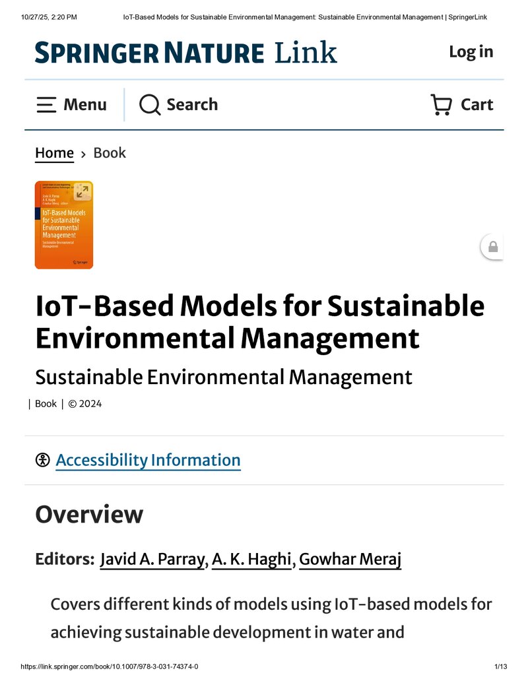
Task: Click the orange book cover thumbnail
Action: [64, 225]
